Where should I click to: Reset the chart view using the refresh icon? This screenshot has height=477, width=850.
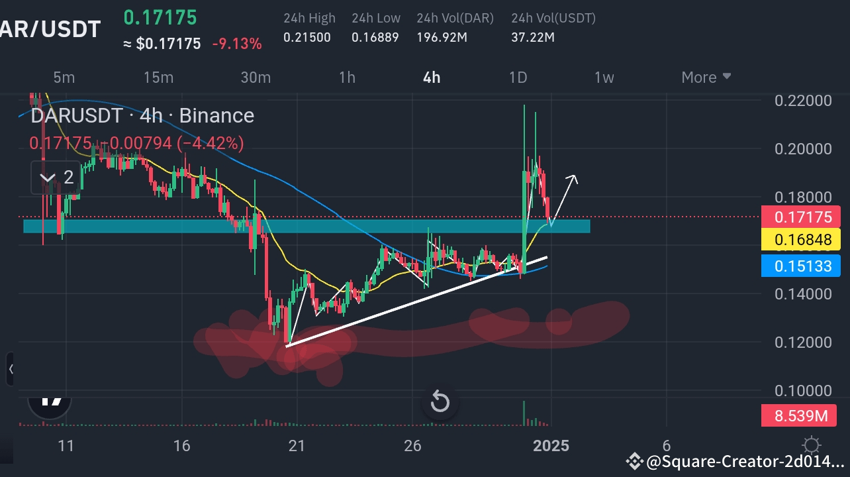440,401
